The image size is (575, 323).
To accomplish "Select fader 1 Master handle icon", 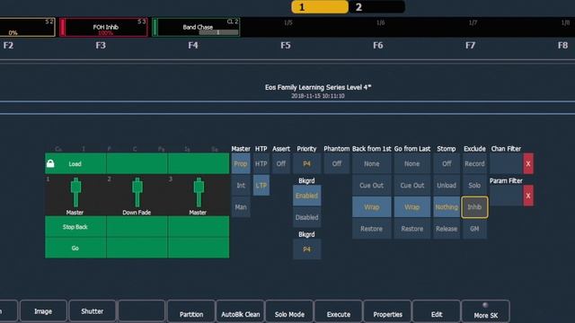I will [x=75, y=192].
